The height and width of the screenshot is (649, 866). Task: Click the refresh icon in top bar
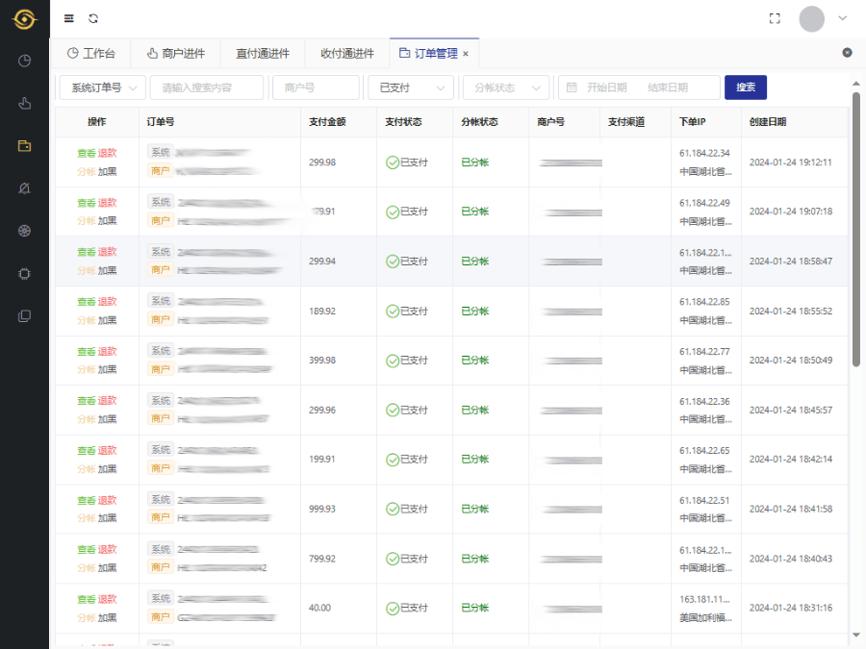[x=93, y=19]
